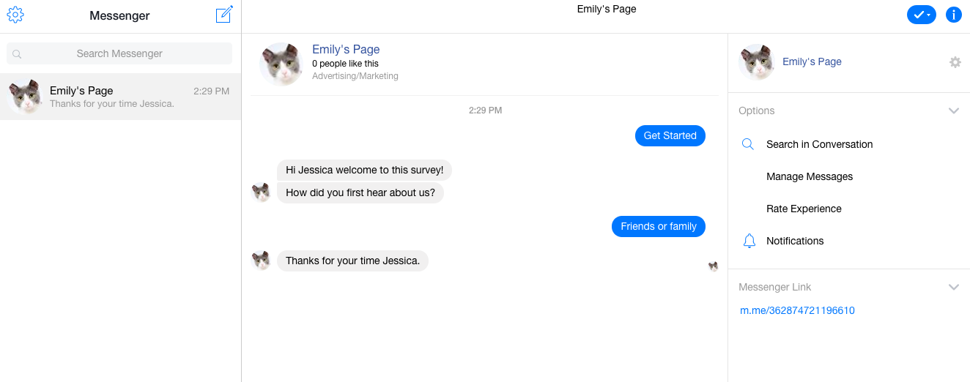Click the blue info icon
970x382 pixels.
pos(953,15)
